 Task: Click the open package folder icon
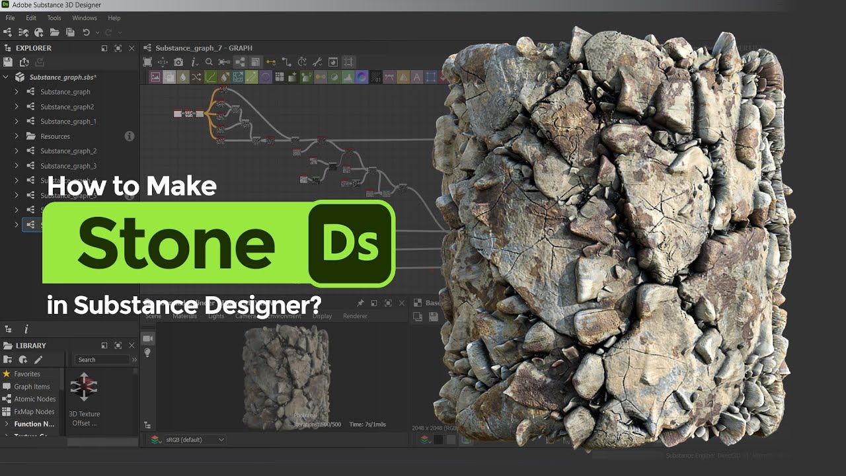pyautogui.click(x=54, y=32)
